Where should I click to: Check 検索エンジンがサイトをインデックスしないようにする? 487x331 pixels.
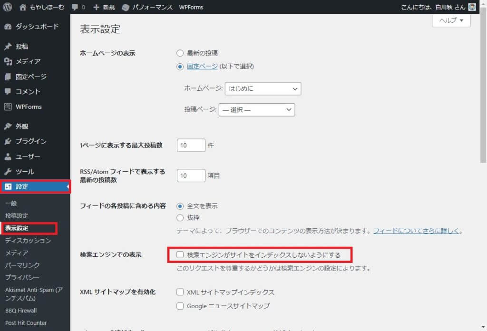(x=180, y=255)
